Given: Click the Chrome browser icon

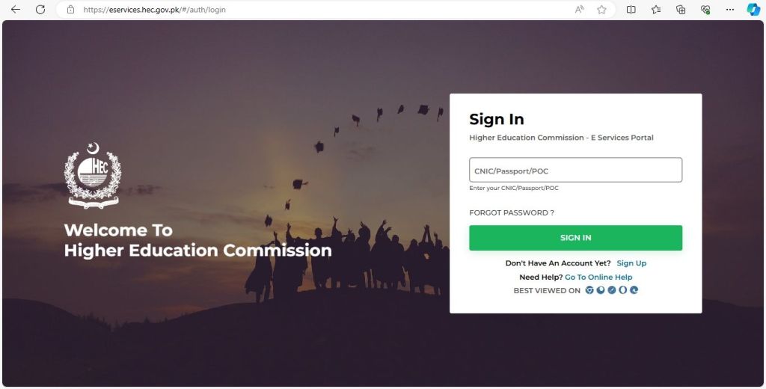Looking at the screenshot, I should coord(589,290).
